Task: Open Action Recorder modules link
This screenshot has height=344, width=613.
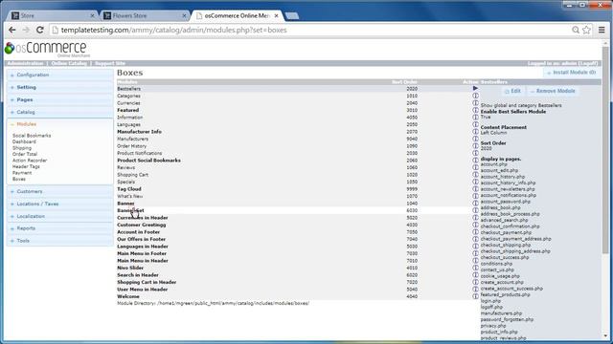Action: (x=30, y=161)
